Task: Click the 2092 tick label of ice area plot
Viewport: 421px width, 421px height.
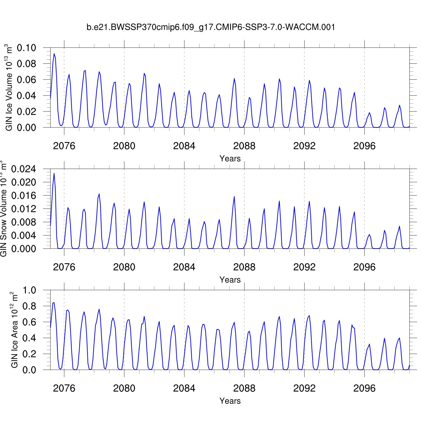Action: (304, 388)
